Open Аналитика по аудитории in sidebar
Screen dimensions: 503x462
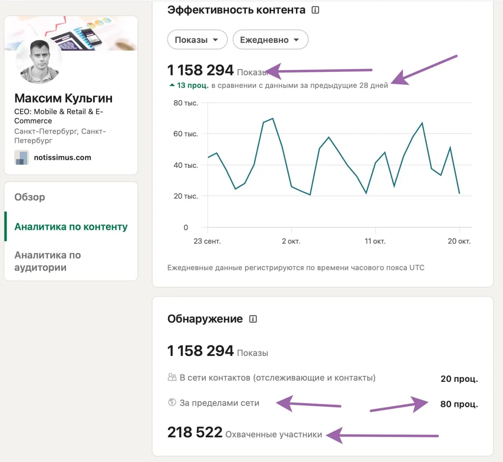point(48,261)
